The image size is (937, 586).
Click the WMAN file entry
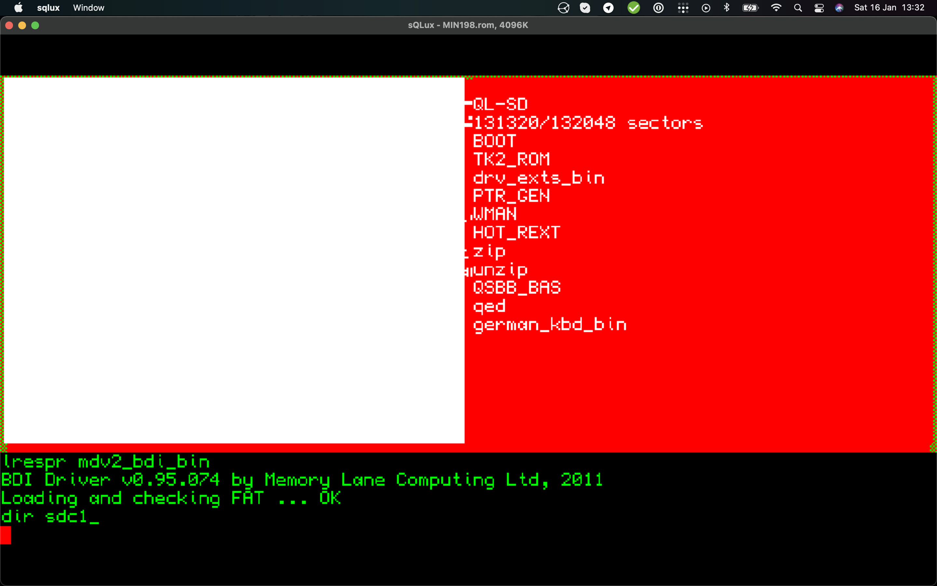tap(495, 214)
